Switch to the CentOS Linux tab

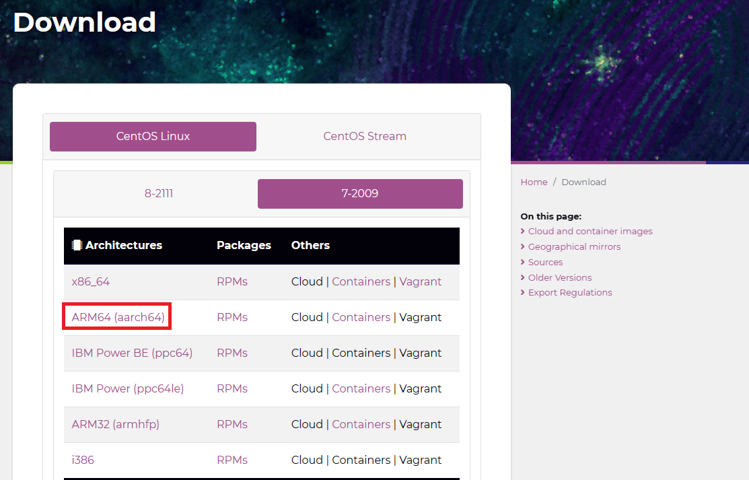point(153,136)
